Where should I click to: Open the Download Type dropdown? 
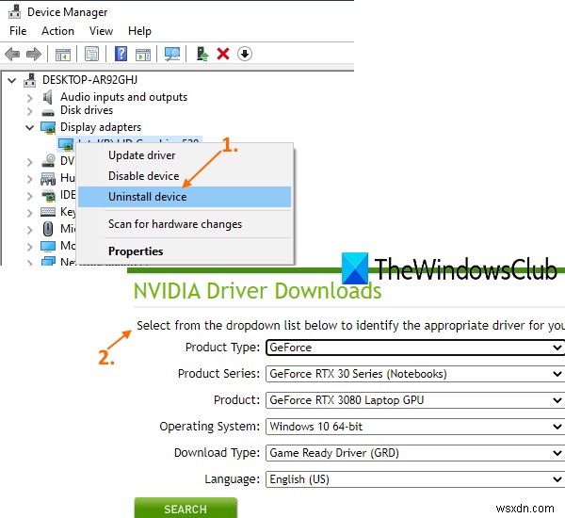pyautogui.click(x=414, y=453)
